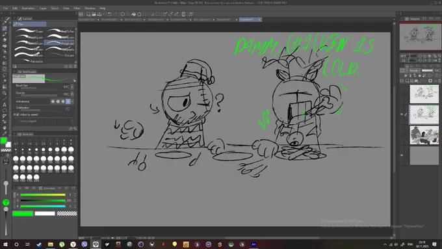The width and height of the screenshot is (442, 249).
Task: Delete sub tool via trash icon
Action: (x=75, y=66)
